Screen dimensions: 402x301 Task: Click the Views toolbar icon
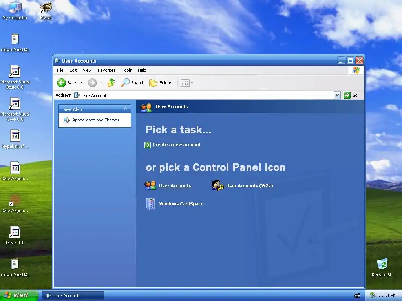pos(185,83)
